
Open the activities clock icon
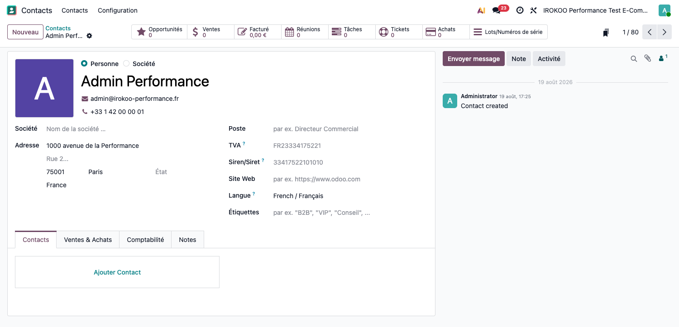tap(520, 10)
